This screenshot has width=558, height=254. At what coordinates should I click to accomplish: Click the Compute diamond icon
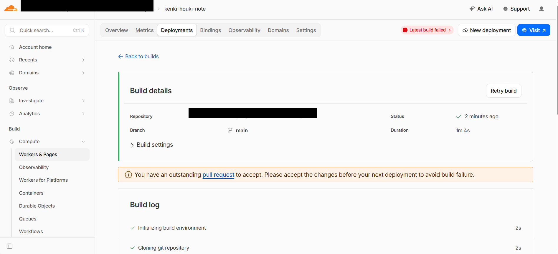click(x=12, y=142)
